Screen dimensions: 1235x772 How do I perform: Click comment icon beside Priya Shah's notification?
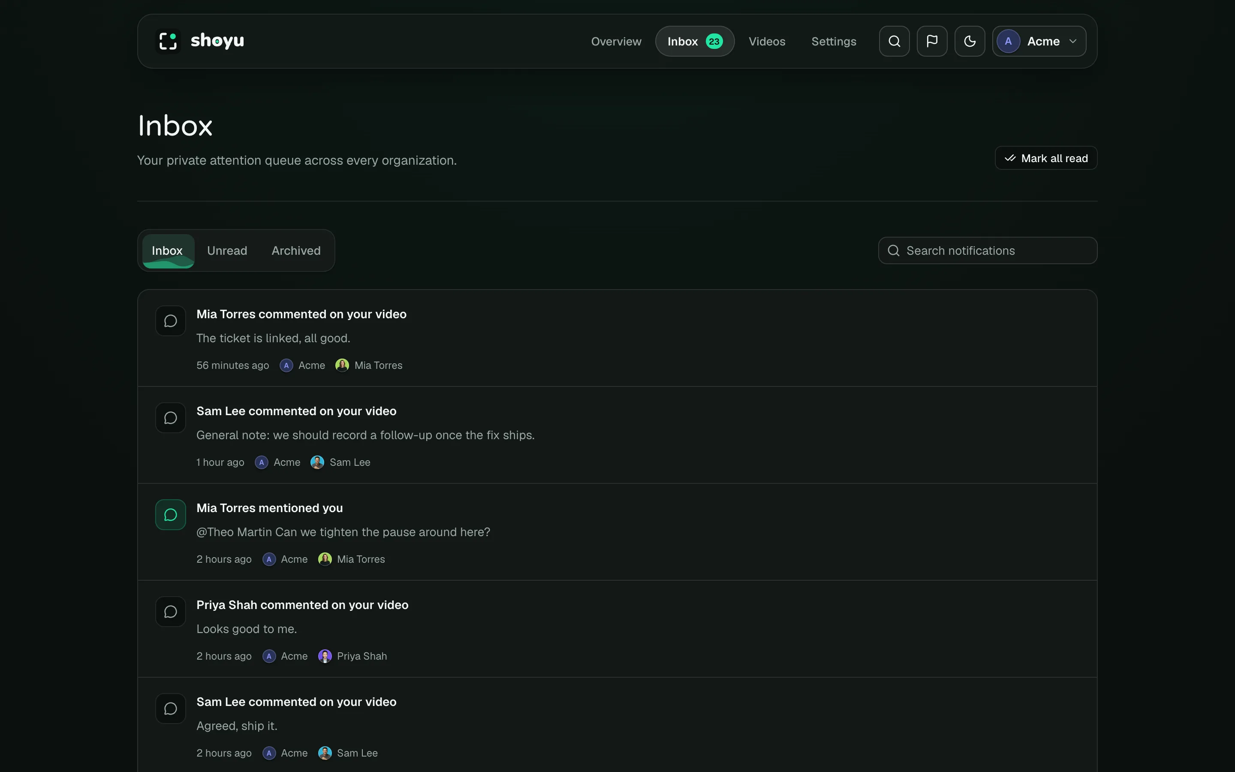coord(170,612)
